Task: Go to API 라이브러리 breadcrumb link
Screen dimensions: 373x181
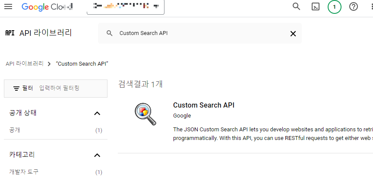Action: pyautogui.click(x=25, y=64)
